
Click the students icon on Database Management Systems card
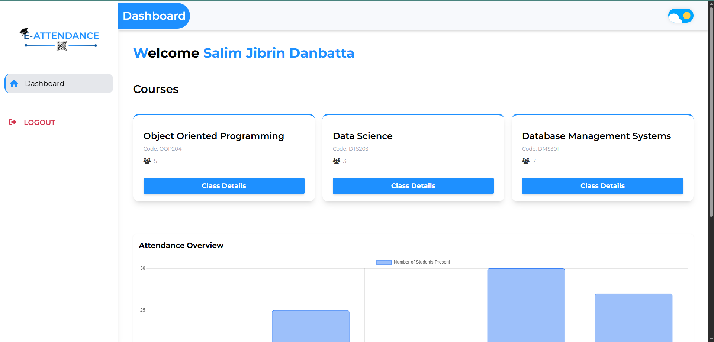[x=526, y=161]
